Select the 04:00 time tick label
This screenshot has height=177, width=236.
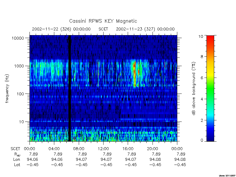[x=54, y=149]
